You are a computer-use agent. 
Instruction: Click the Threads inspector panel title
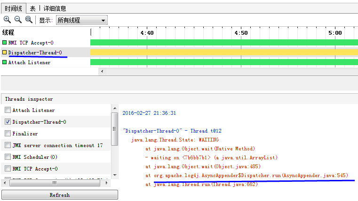[29, 99]
